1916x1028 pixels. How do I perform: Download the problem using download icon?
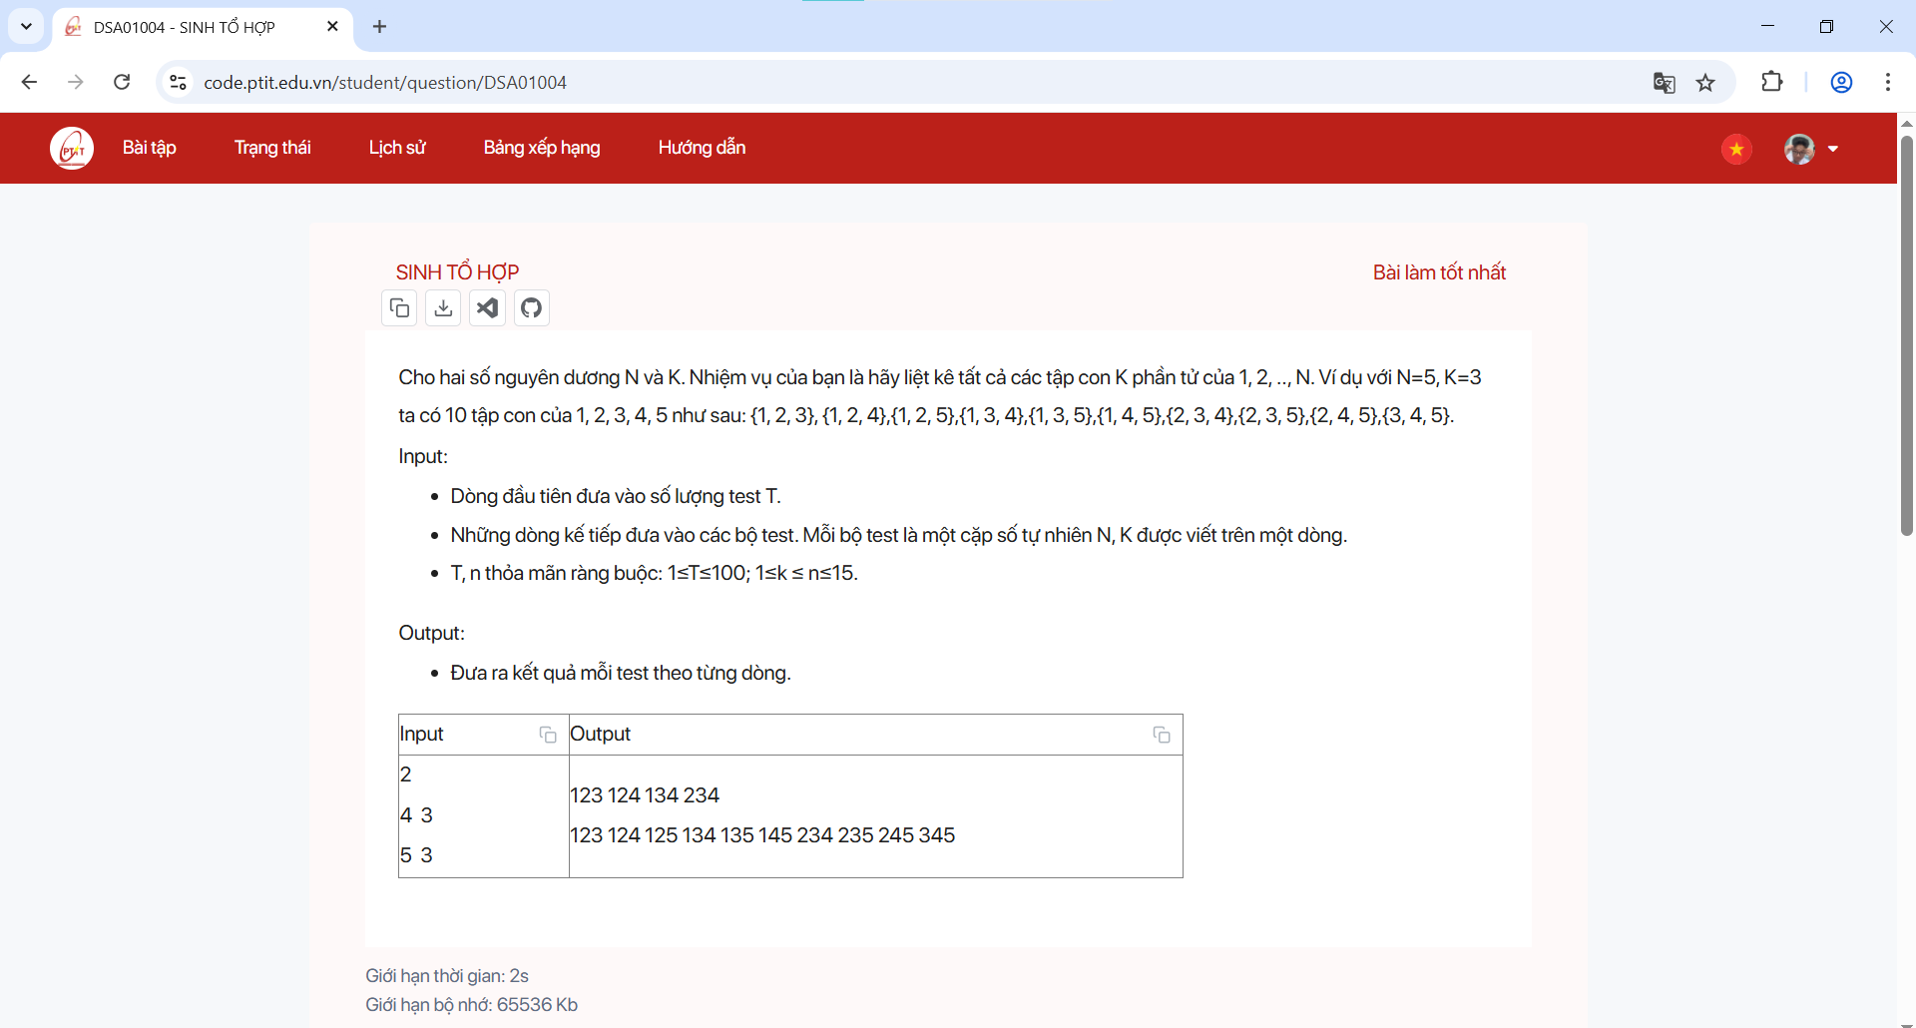[442, 307]
